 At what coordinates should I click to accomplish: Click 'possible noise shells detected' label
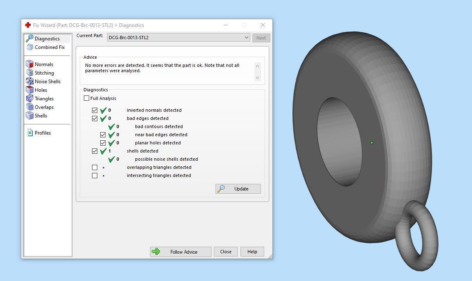click(166, 159)
